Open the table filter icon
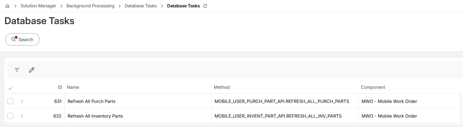The height and width of the screenshot is (127, 463). pos(17,70)
